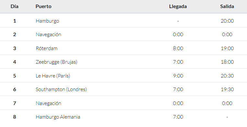Click the 20:30 departure for Le Havre

click(227, 76)
